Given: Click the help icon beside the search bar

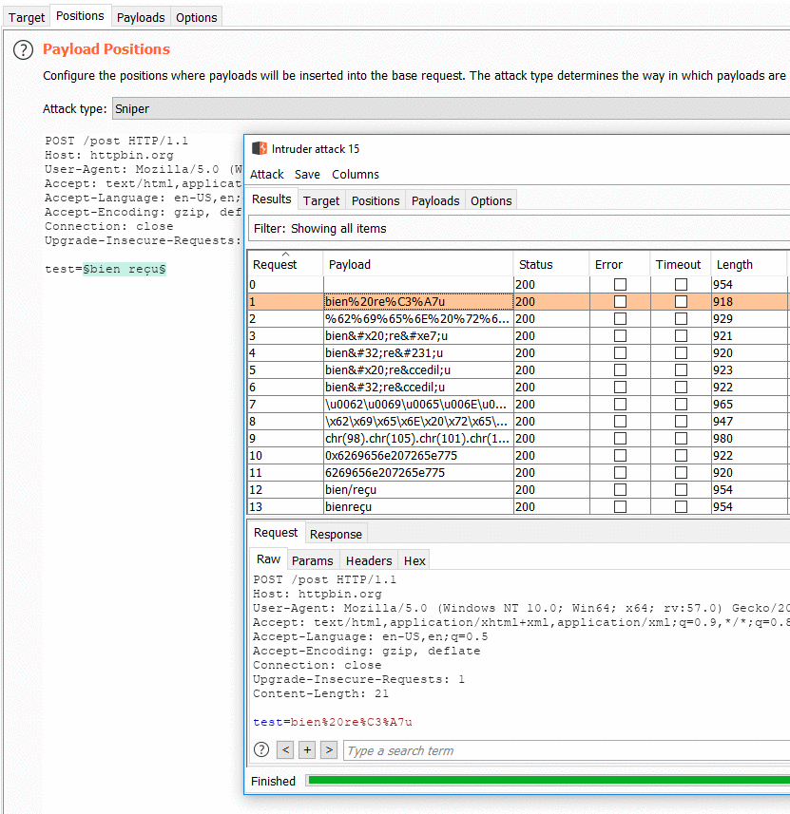Looking at the screenshot, I should click(x=260, y=749).
